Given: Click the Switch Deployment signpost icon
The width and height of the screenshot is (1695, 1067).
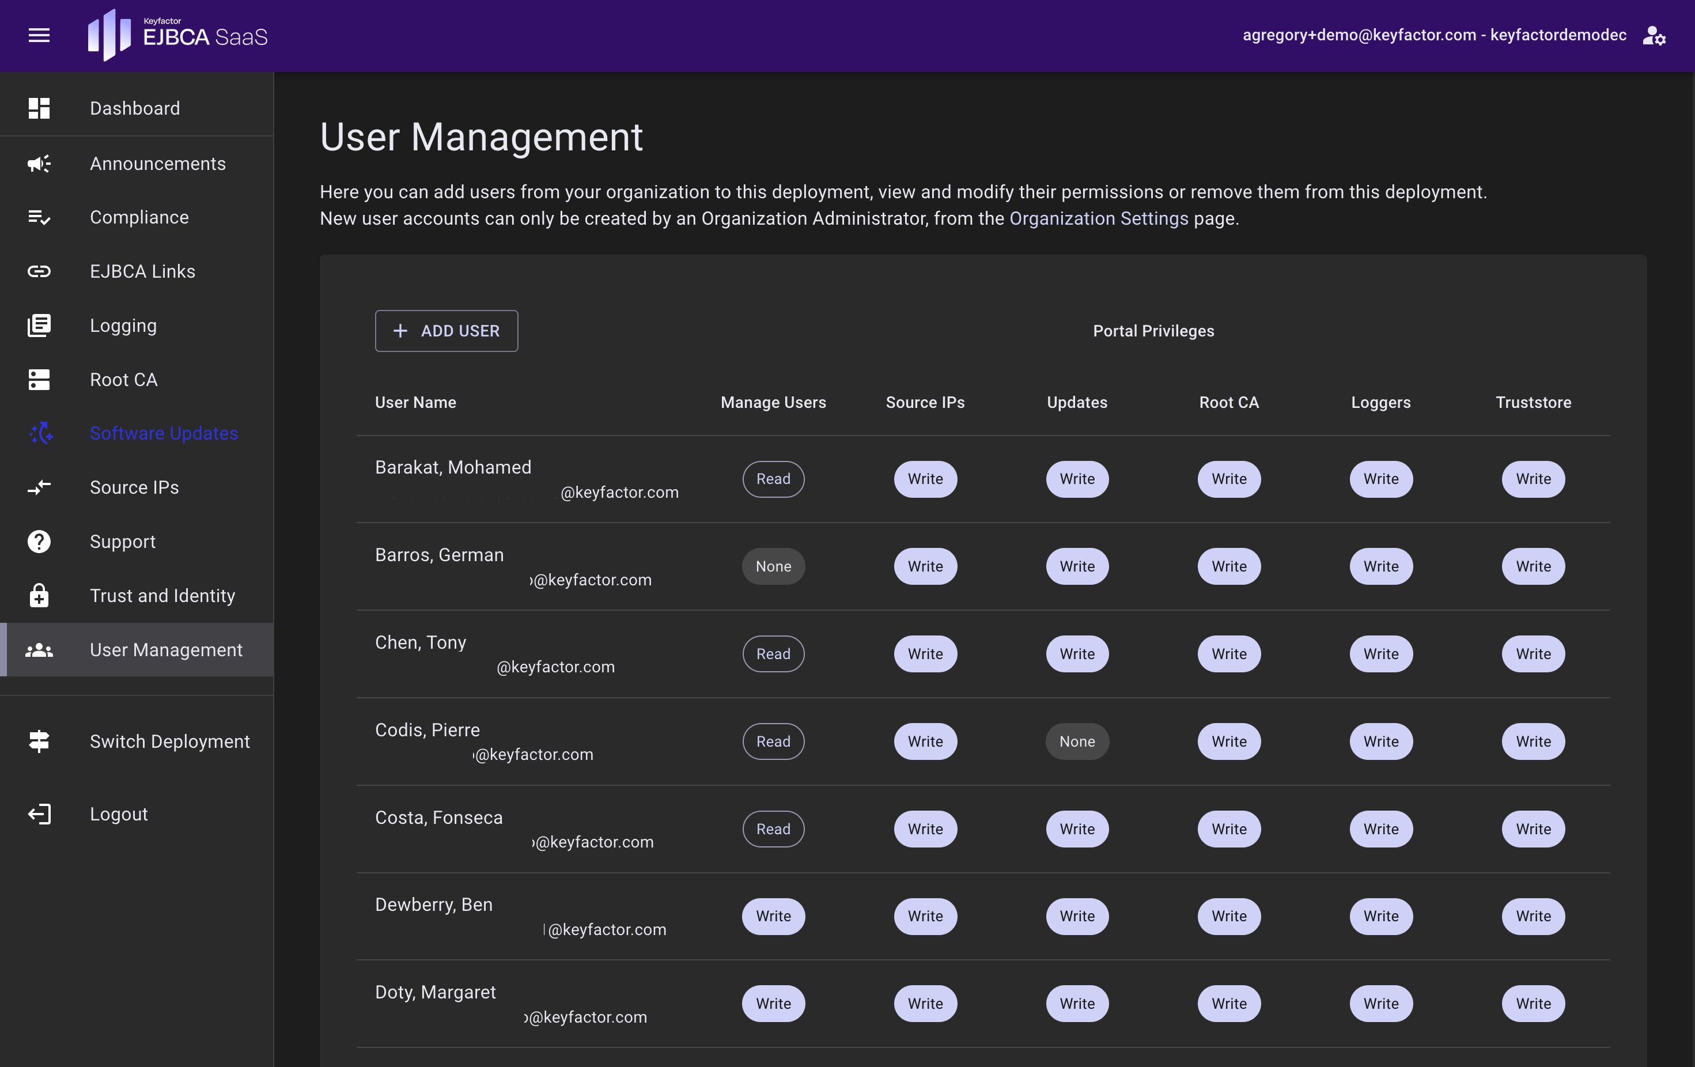Looking at the screenshot, I should coord(39,741).
